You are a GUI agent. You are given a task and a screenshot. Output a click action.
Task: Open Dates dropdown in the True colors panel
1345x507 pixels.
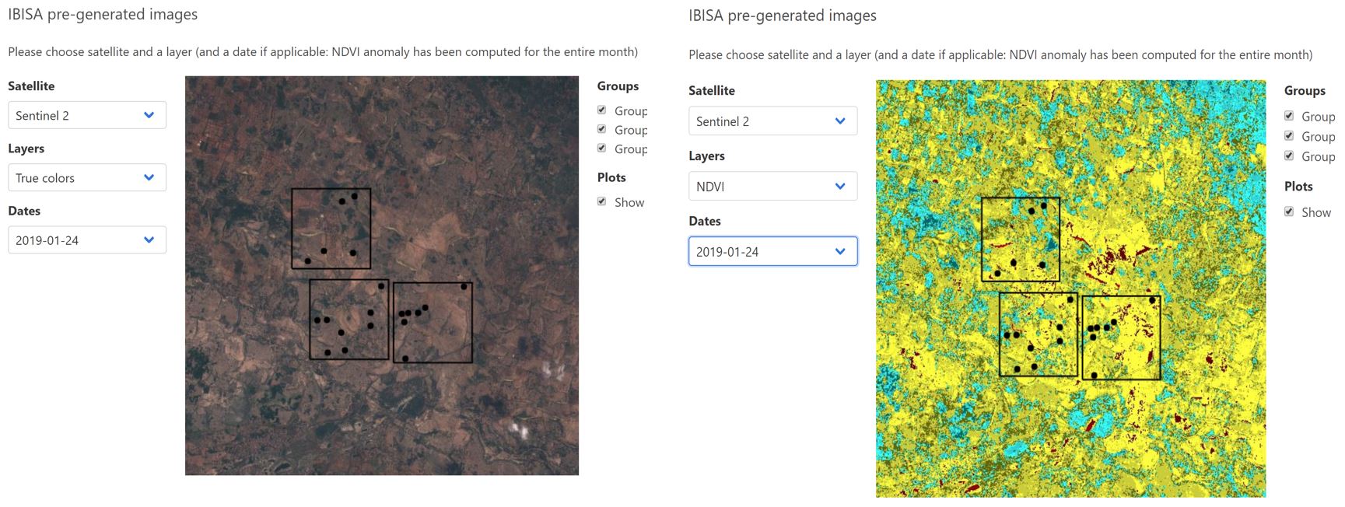point(87,240)
